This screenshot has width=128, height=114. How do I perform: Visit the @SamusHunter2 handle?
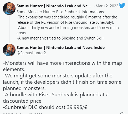pyautogui.click(x=31, y=53)
